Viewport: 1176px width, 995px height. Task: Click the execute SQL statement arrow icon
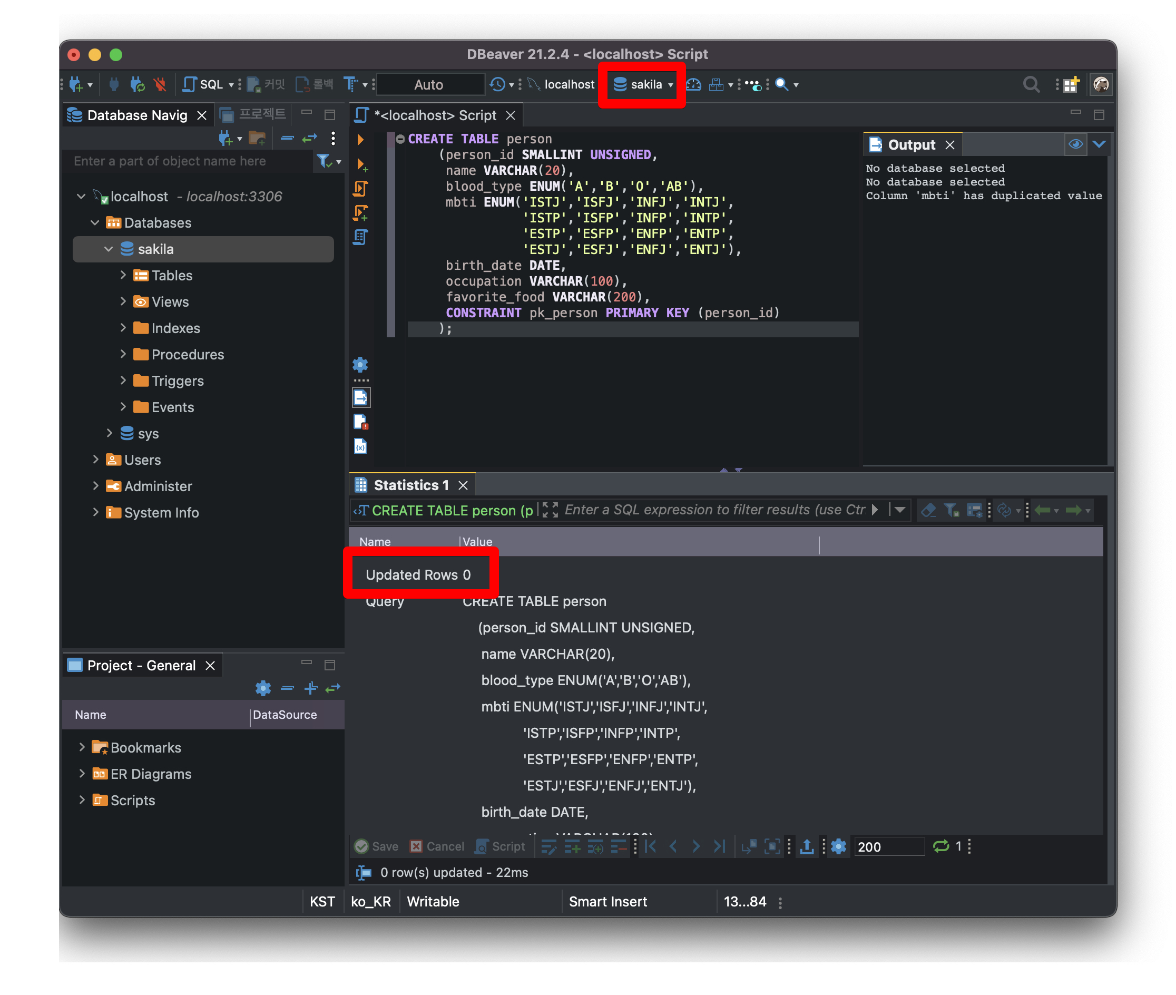(360, 139)
